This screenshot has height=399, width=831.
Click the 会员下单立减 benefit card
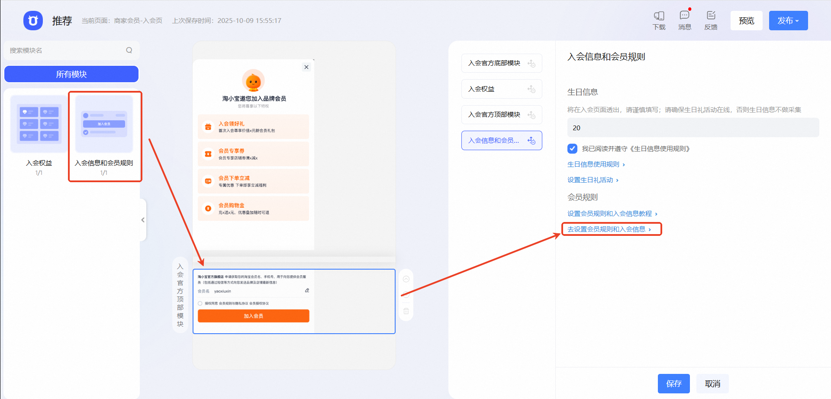(253, 181)
